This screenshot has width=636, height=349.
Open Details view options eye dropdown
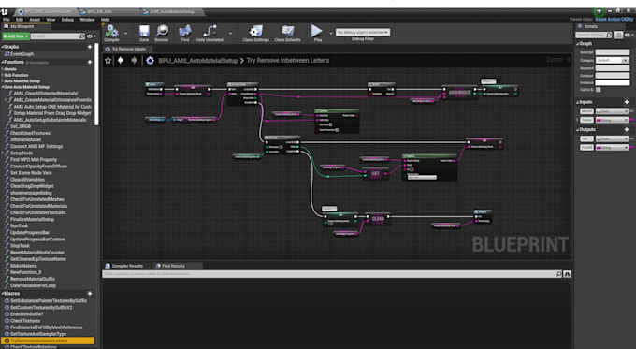click(x=629, y=36)
